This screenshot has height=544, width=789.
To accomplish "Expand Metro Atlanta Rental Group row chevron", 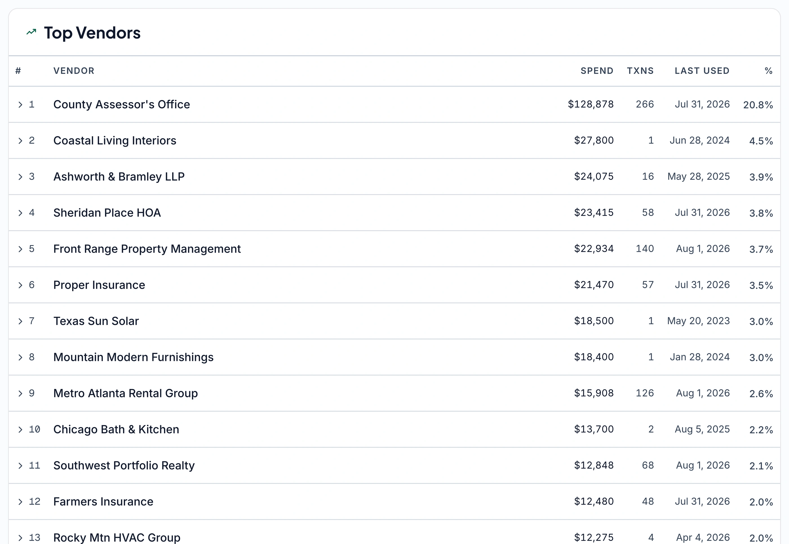I will click(x=21, y=394).
